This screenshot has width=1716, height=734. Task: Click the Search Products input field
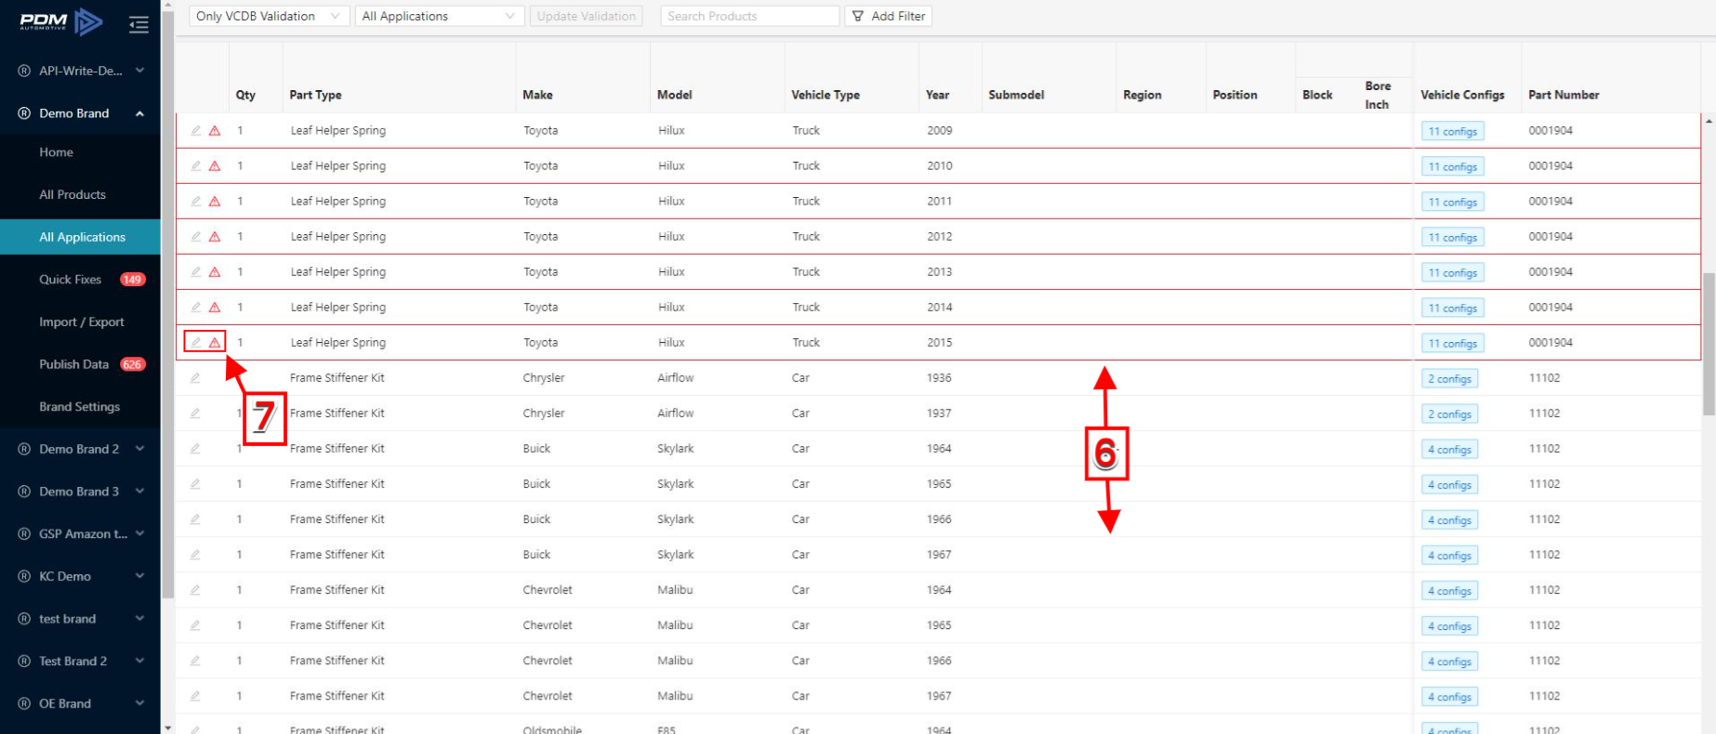750,16
